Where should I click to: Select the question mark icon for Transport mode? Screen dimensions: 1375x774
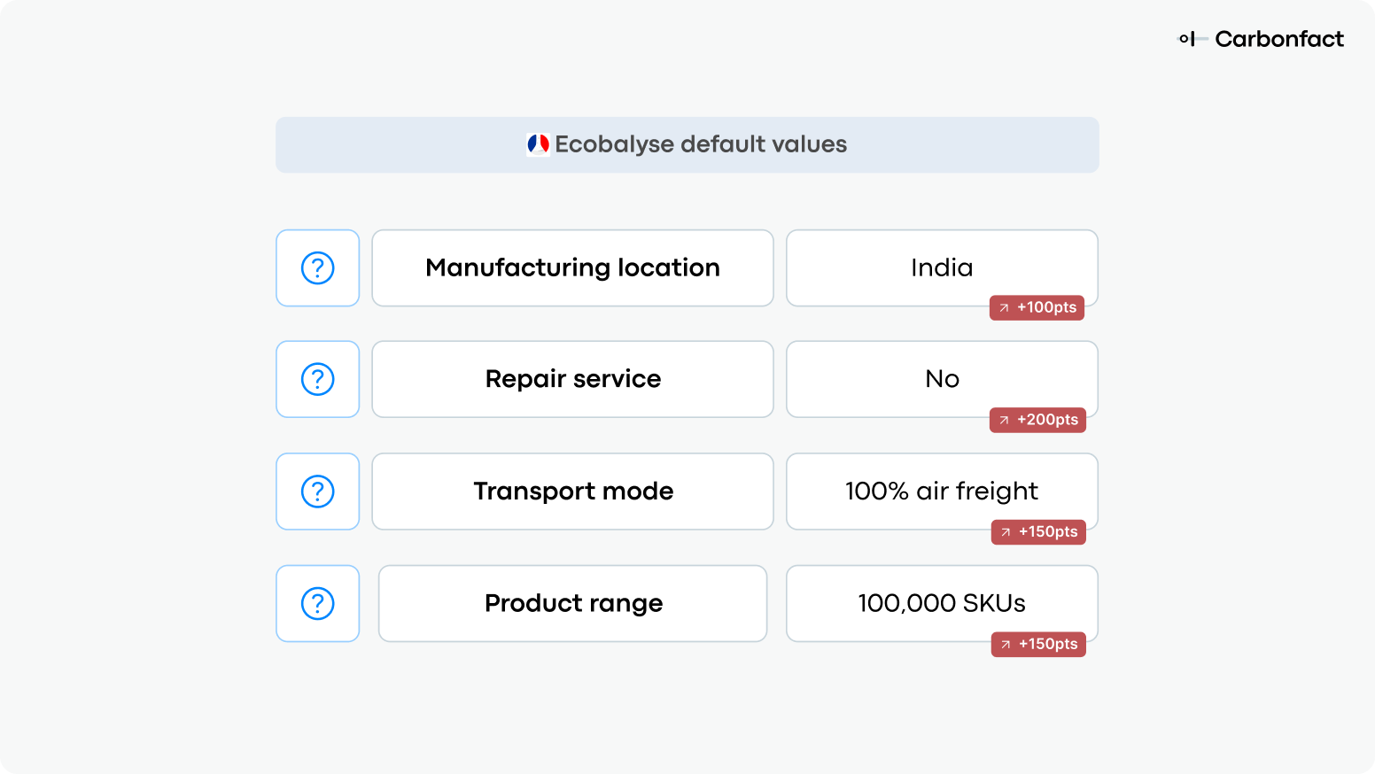pos(317,491)
